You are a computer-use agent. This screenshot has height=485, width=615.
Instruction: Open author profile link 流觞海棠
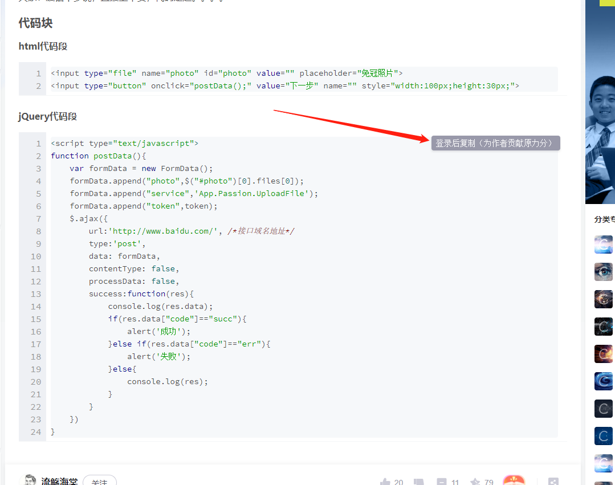pyautogui.click(x=59, y=482)
